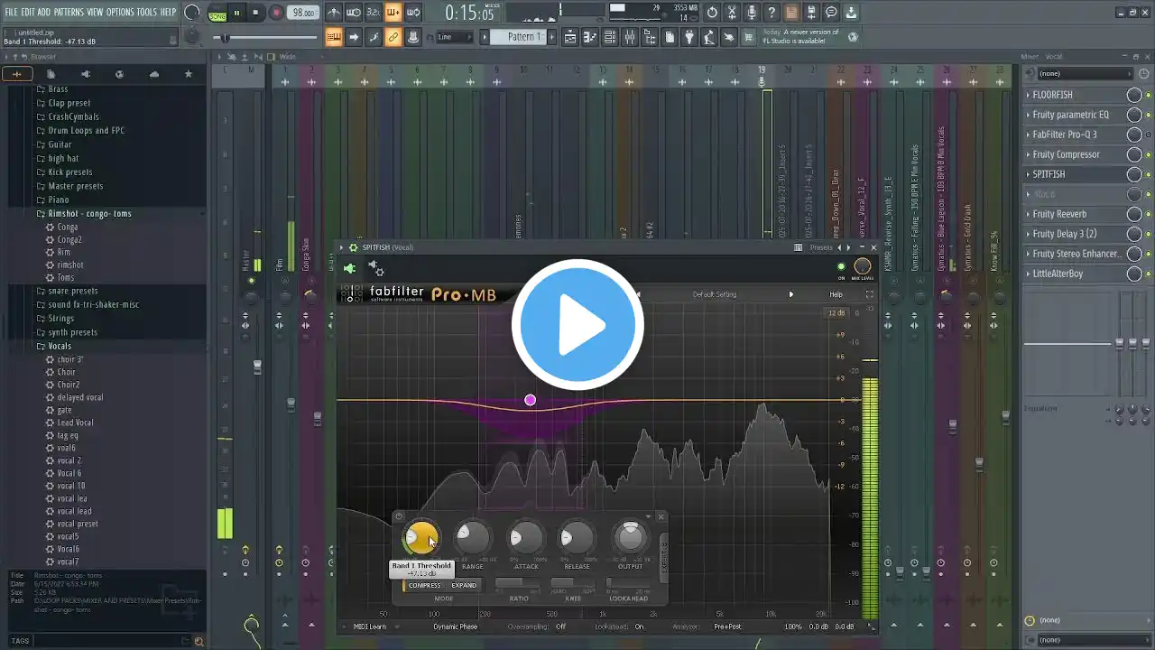
Task: Open the Mixer view icon
Action: point(630,37)
